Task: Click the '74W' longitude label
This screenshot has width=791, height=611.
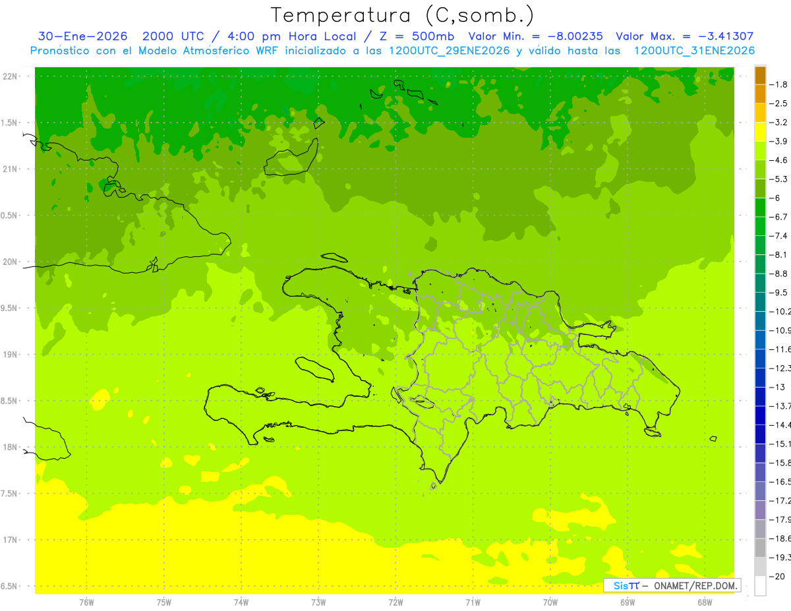Action: pos(241,602)
